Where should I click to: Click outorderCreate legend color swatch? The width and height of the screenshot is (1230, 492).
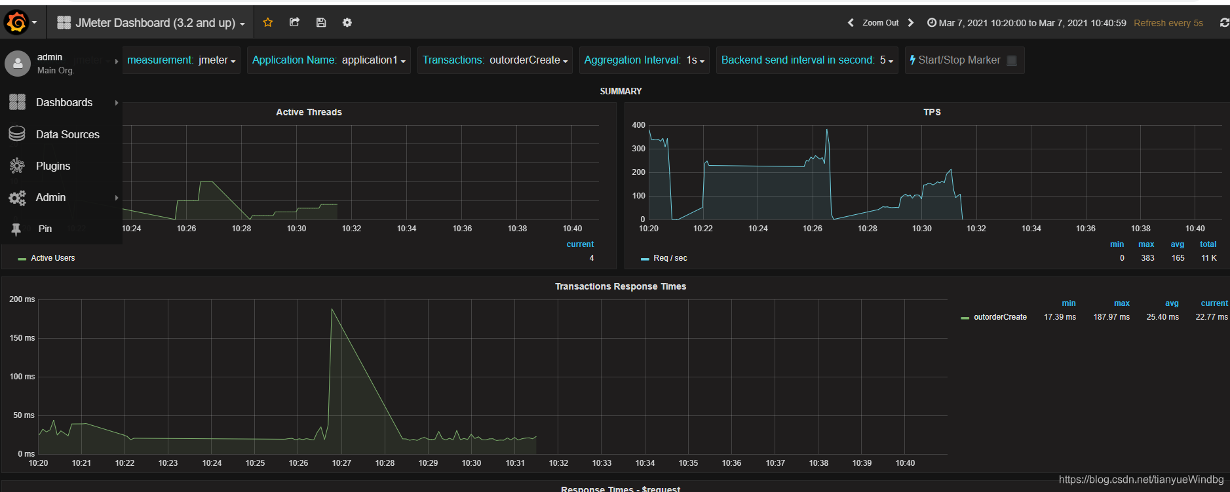point(965,318)
